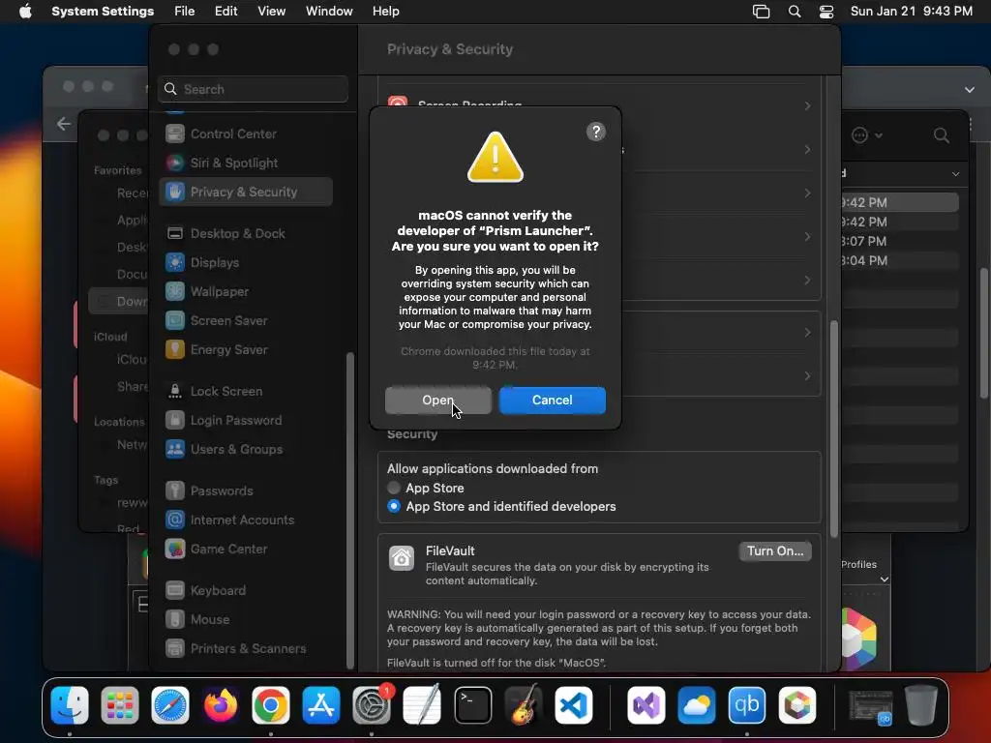The width and height of the screenshot is (991, 743).
Task: Open the File menu
Action: 185,12
